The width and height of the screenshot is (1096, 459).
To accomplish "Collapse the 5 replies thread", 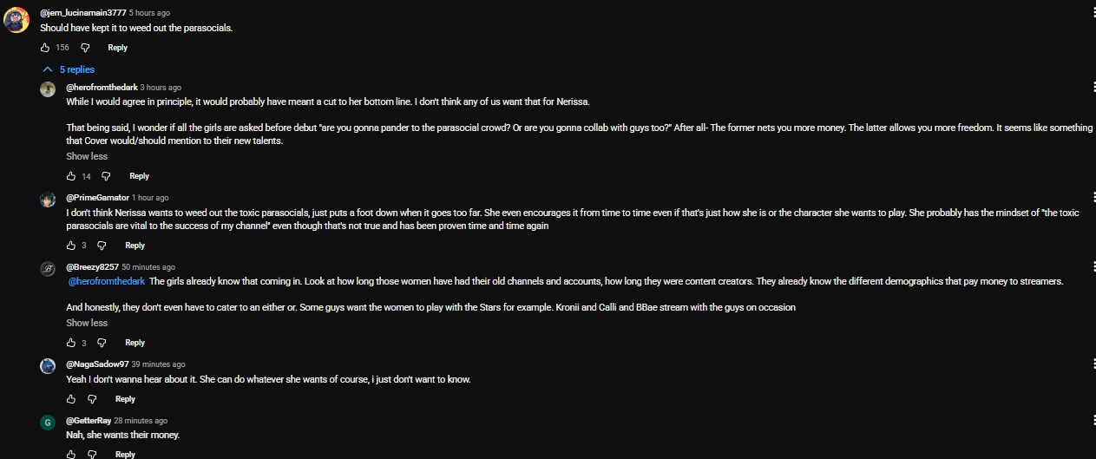I will [x=69, y=69].
